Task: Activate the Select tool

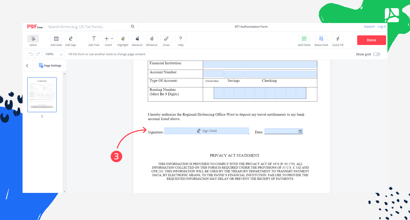Action: (33, 41)
